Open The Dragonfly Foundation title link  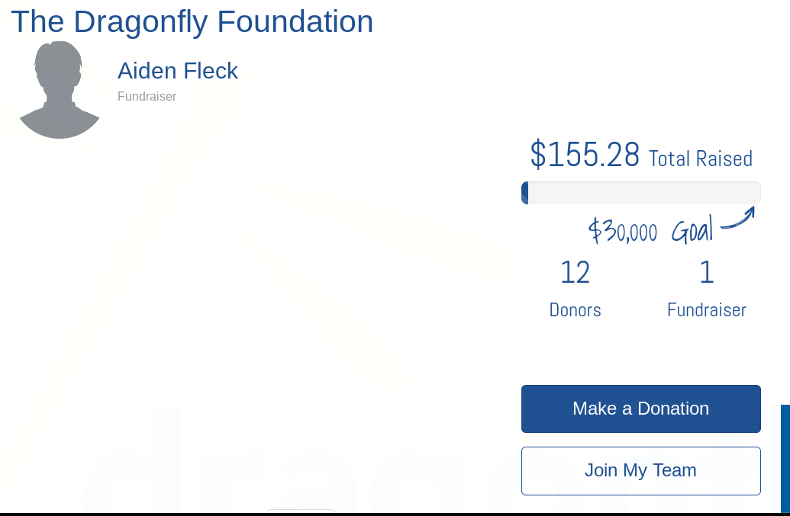tap(192, 22)
